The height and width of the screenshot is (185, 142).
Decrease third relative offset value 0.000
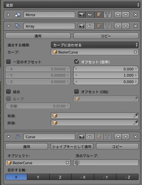coord(76,82)
